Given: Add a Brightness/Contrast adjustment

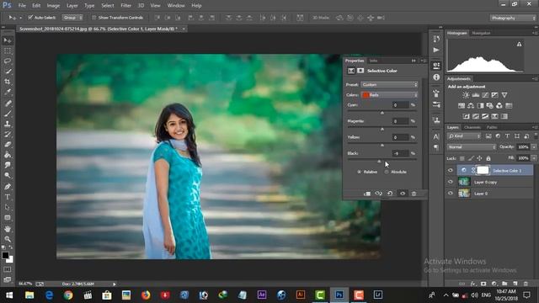Looking at the screenshot, I should (x=466, y=95).
